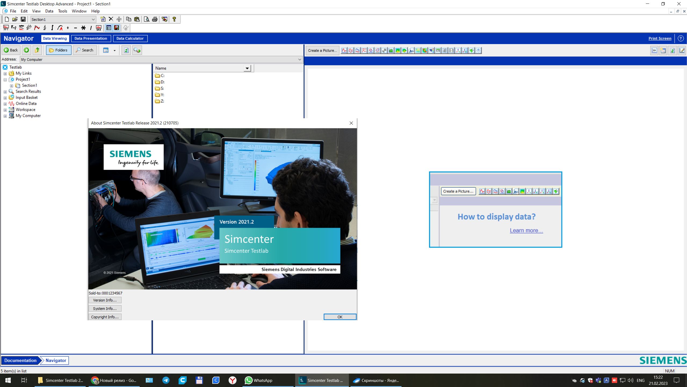The width and height of the screenshot is (687, 387).
Task: Click the film strip animation display icon
Action: (x=451, y=50)
